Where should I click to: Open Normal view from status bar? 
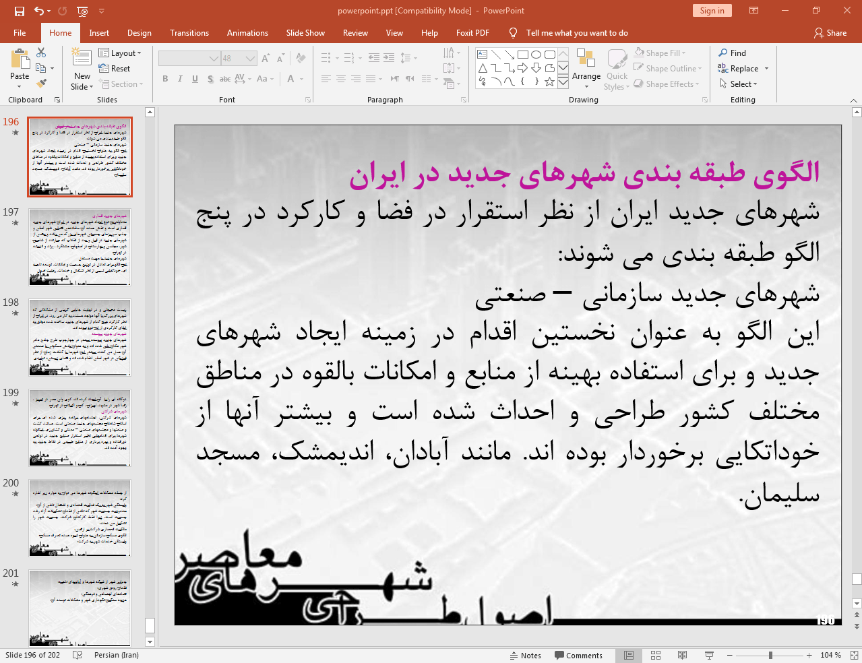(x=629, y=655)
